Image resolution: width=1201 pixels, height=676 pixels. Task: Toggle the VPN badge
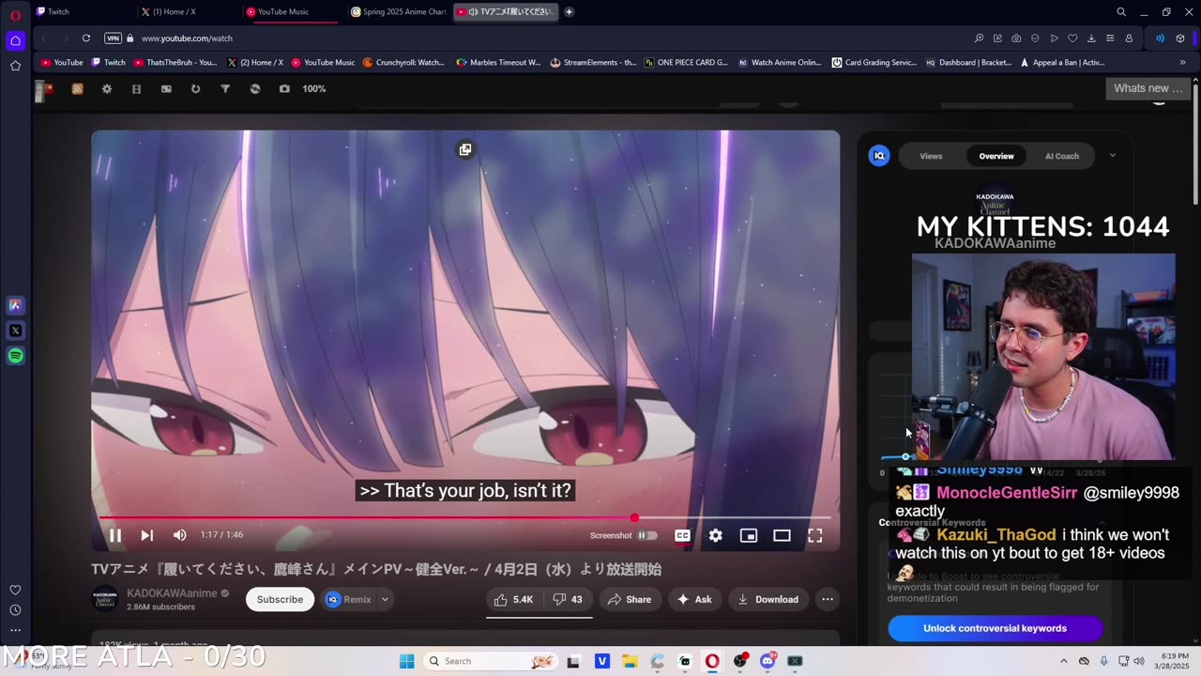pyautogui.click(x=114, y=38)
